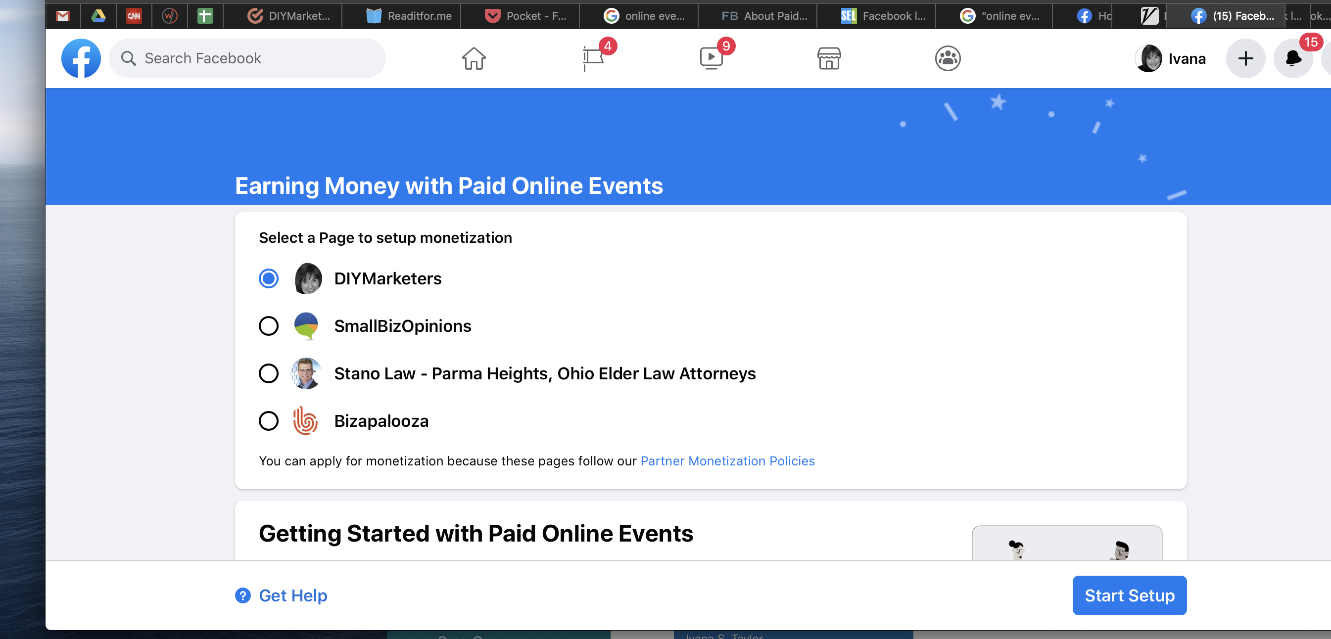The image size is (1331, 639).
Task: Click the DIYMarketers page name
Action: click(x=388, y=278)
